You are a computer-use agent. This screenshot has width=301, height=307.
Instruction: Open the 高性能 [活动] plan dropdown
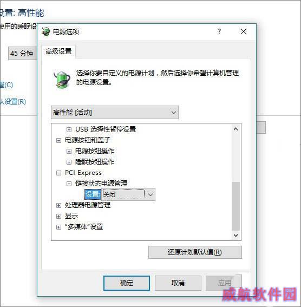(x=115, y=113)
